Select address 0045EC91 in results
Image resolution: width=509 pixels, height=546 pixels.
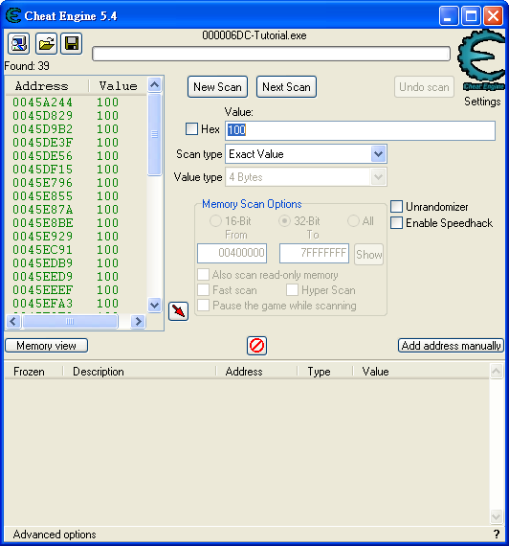pos(42,250)
